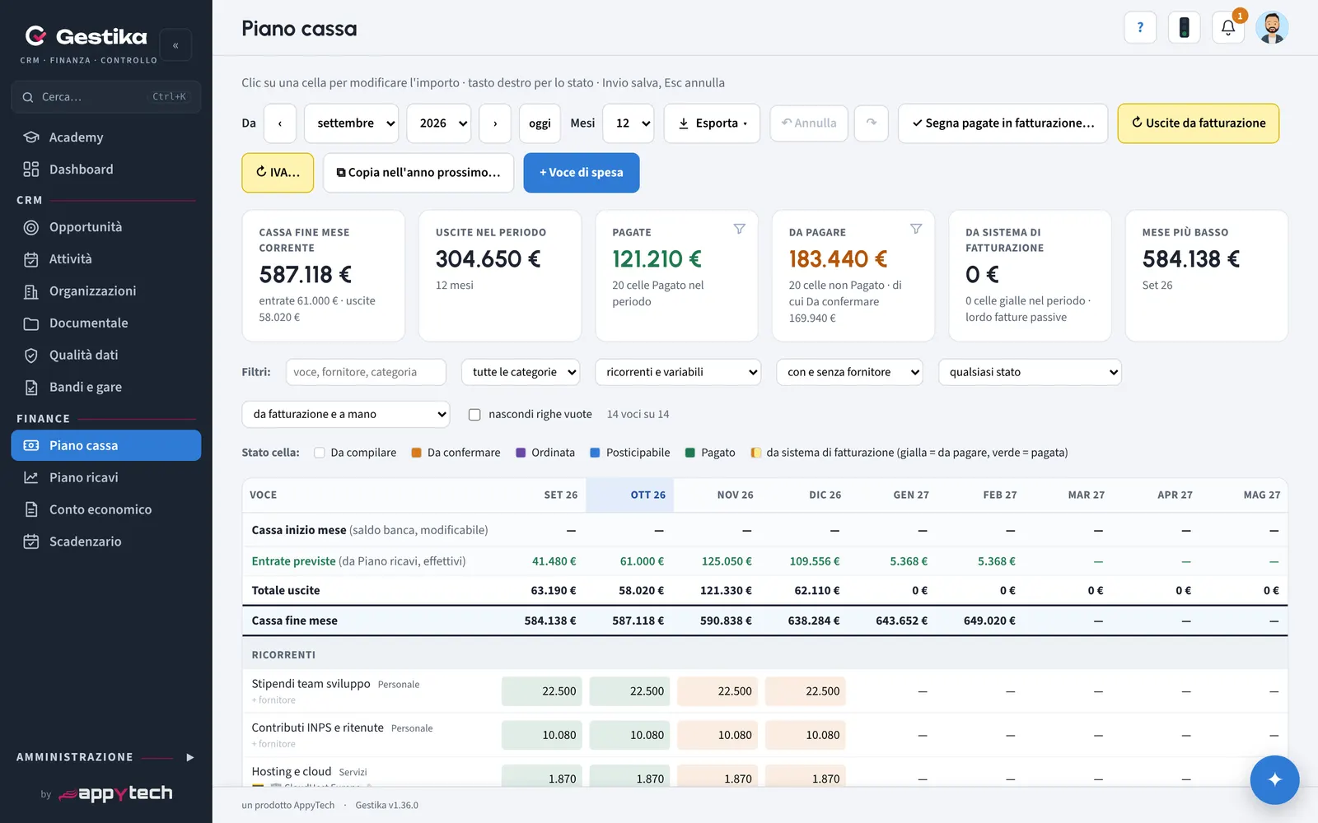Click the Cerca search field in sidebar
Screen dimensions: 1318x823
point(105,97)
